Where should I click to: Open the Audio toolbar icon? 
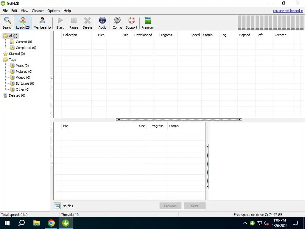click(x=102, y=23)
